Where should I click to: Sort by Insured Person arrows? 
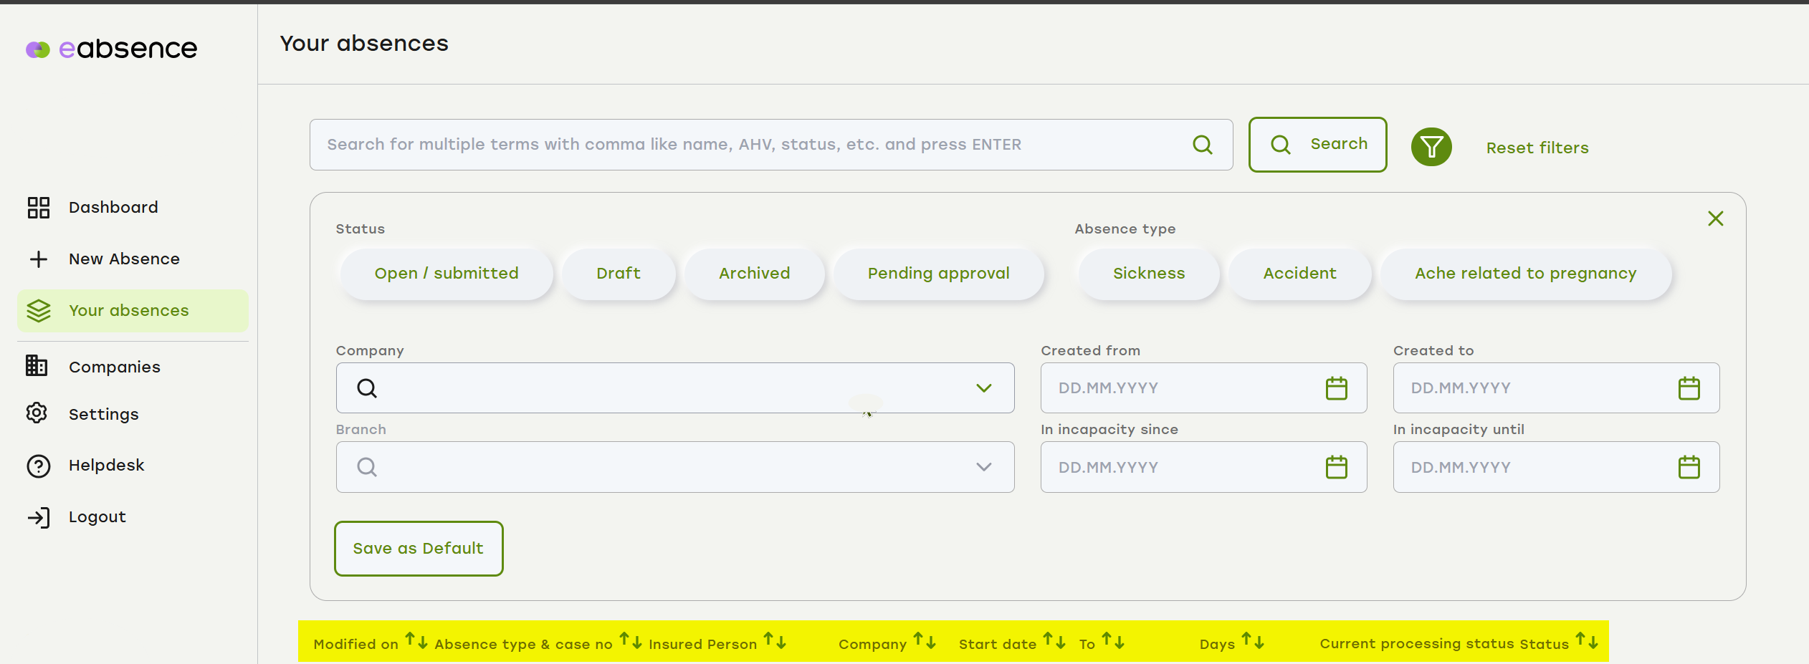click(x=775, y=641)
